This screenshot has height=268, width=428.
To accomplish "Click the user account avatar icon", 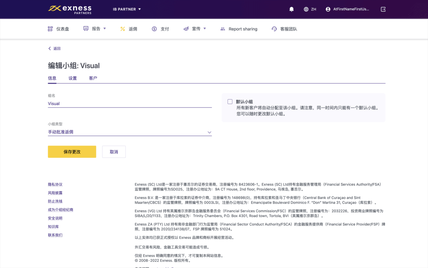I will (x=328, y=9).
